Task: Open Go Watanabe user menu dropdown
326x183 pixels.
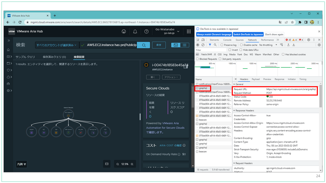Action: 168,31
